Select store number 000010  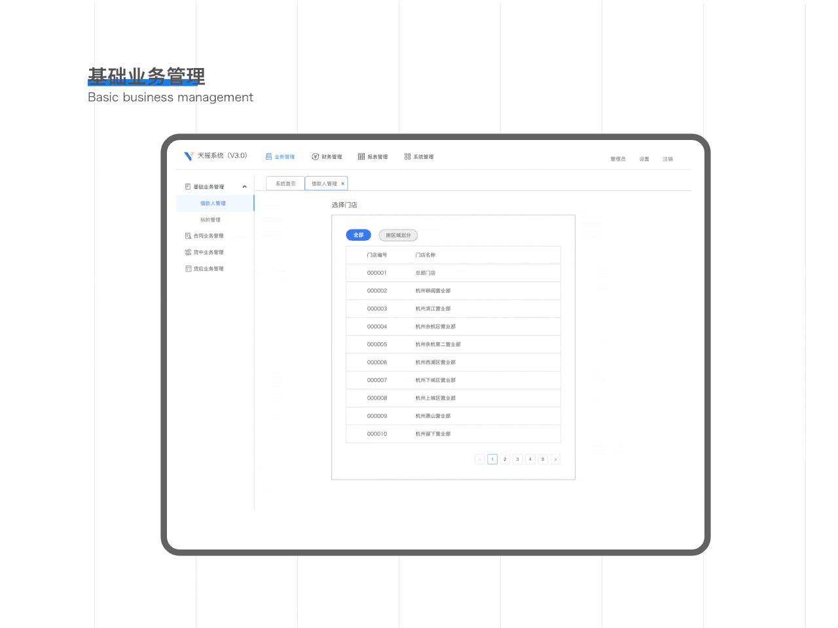(x=377, y=434)
